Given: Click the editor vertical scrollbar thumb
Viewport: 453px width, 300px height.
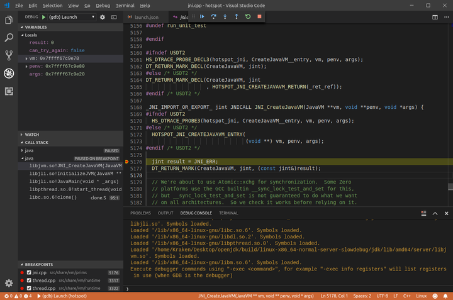Looking at the screenshot, I should [x=450, y=187].
